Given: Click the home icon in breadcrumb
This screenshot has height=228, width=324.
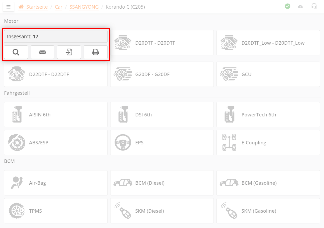Looking at the screenshot, I should (21, 7).
